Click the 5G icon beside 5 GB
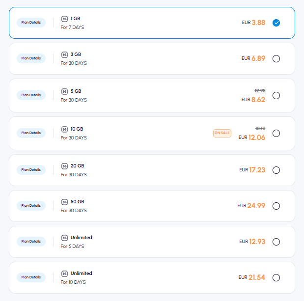The image size is (304, 301). [64, 91]
